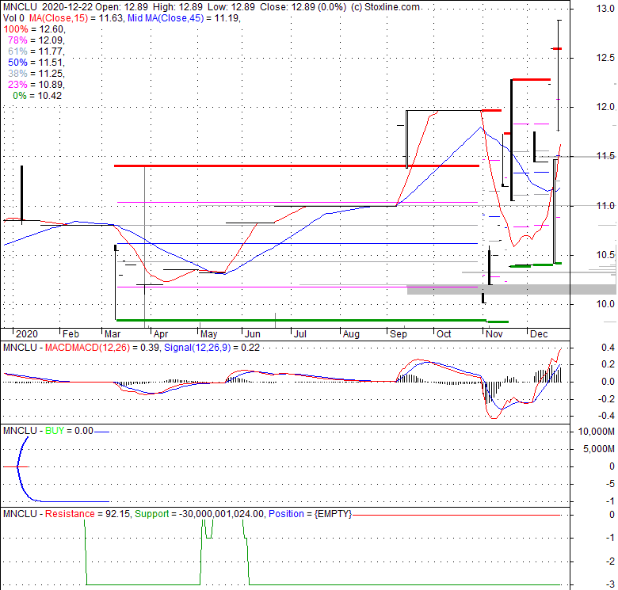Viewport: 618px width, 590px height.
Task: Click the Apr month label on time axis
Action: 161,334
